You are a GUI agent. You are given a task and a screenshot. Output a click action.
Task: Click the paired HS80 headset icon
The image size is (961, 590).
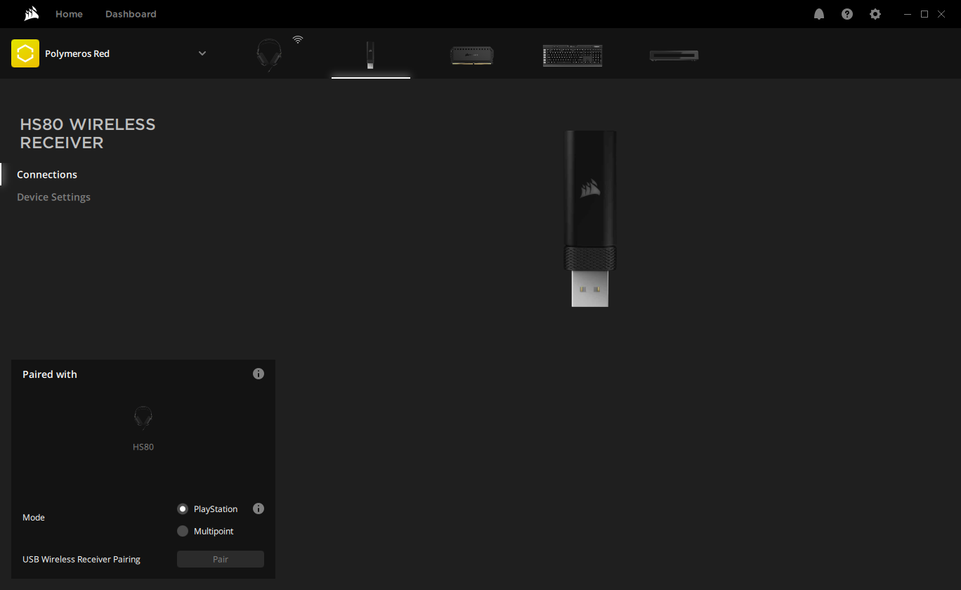click(x=143, y=418)
